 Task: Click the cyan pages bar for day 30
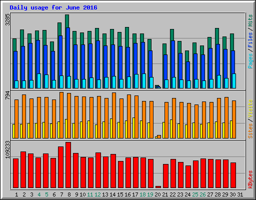[x=234, y=81]
